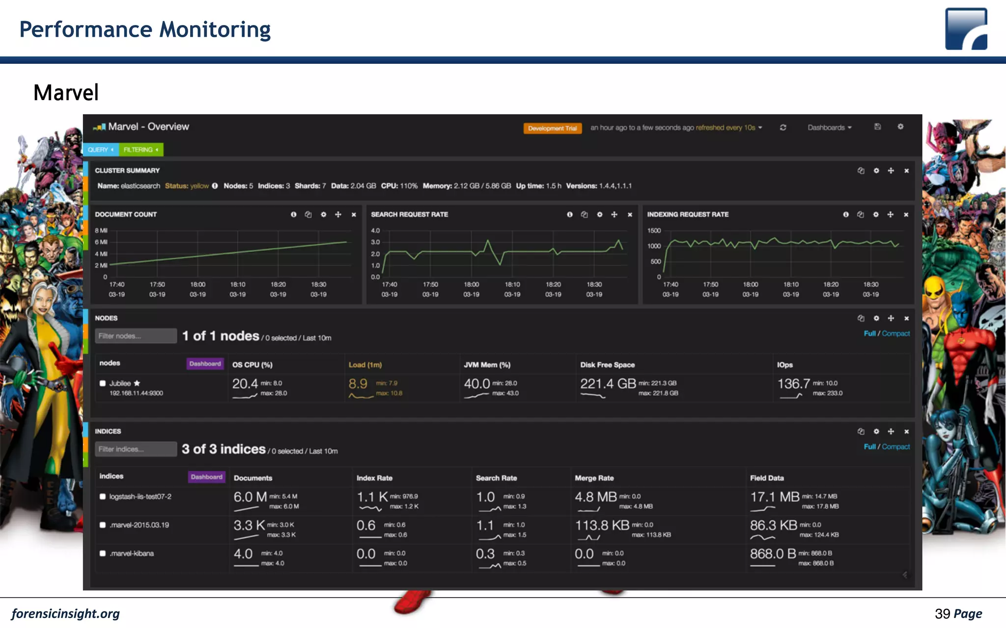The height and width of the screenshot is (628, 1006).
Task: Remove the Indices panel with its X icon
Action: click(906, 432)
